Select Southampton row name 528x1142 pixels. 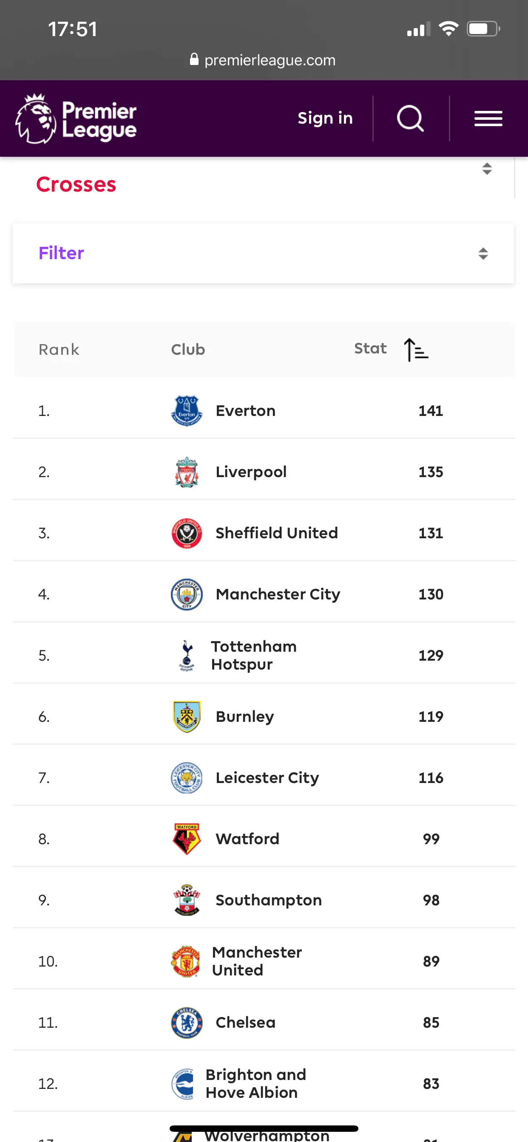(268, 900)
